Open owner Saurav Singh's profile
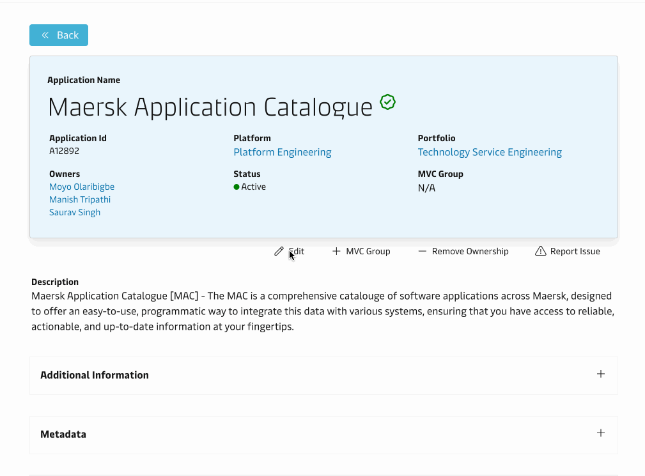The height and width of the screenshot is (476, 645). [x=75, y=212]
